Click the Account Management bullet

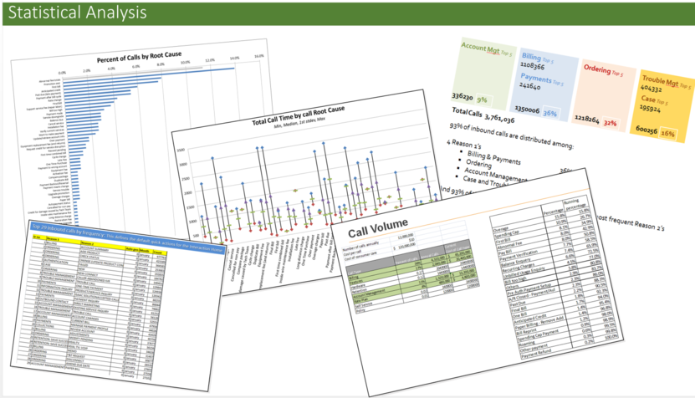(x=496, y=175)
